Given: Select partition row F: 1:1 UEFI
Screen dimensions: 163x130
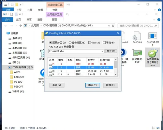Looking at the screenshot, I should 81,64.
